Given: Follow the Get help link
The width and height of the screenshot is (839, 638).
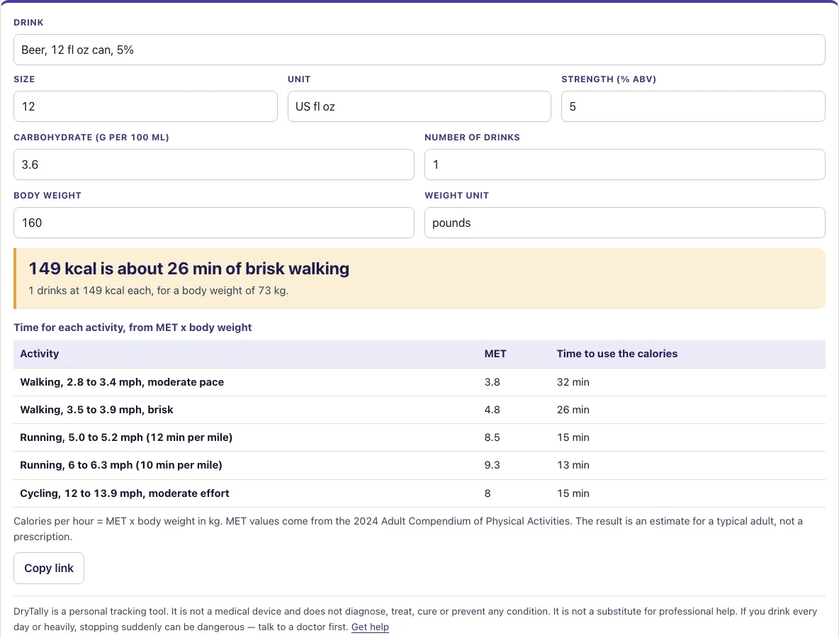Looking at the screenshot, I should click(370, 627).
